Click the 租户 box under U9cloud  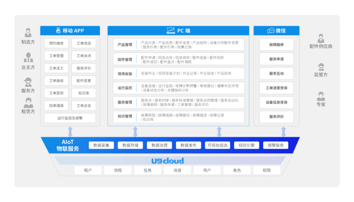88,170
